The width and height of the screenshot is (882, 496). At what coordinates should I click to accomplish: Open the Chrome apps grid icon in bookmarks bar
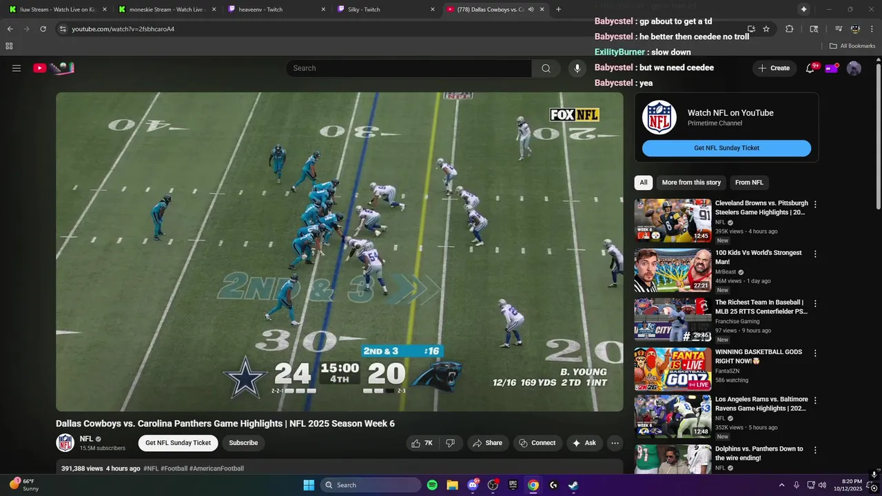tap(9, 46)
